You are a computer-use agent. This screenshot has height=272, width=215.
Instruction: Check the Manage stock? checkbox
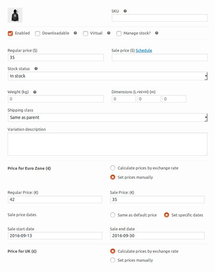pos(119,33)
